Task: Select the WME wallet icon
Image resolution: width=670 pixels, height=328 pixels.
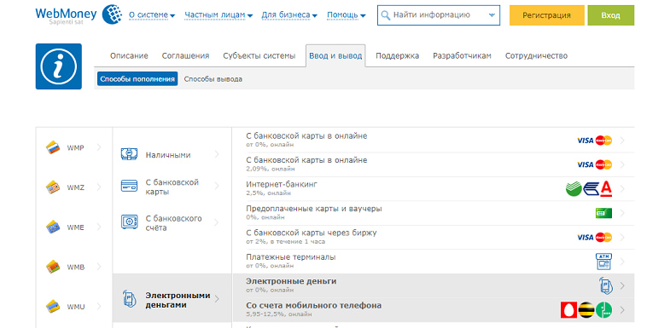Action: [x=53, y=227]
